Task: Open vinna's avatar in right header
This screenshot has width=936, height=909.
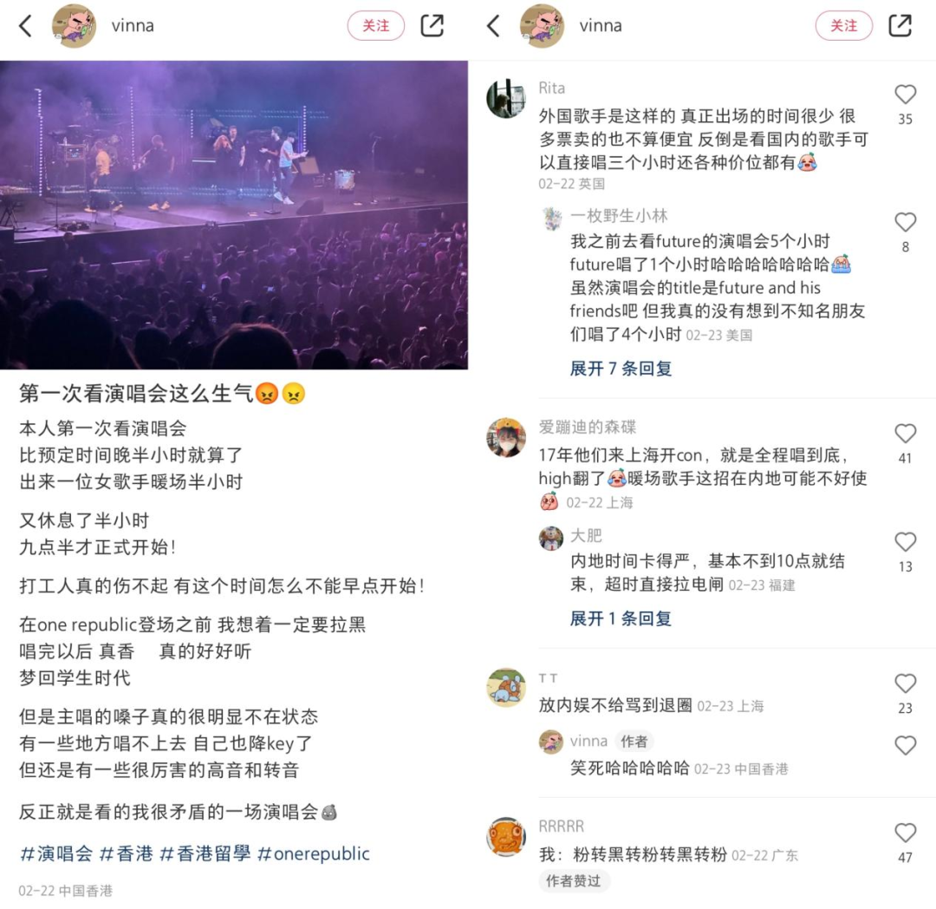Action: click(542, 26)
